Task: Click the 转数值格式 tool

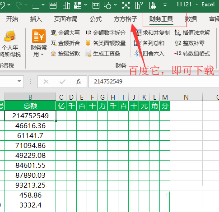Action: click(192, 54)
